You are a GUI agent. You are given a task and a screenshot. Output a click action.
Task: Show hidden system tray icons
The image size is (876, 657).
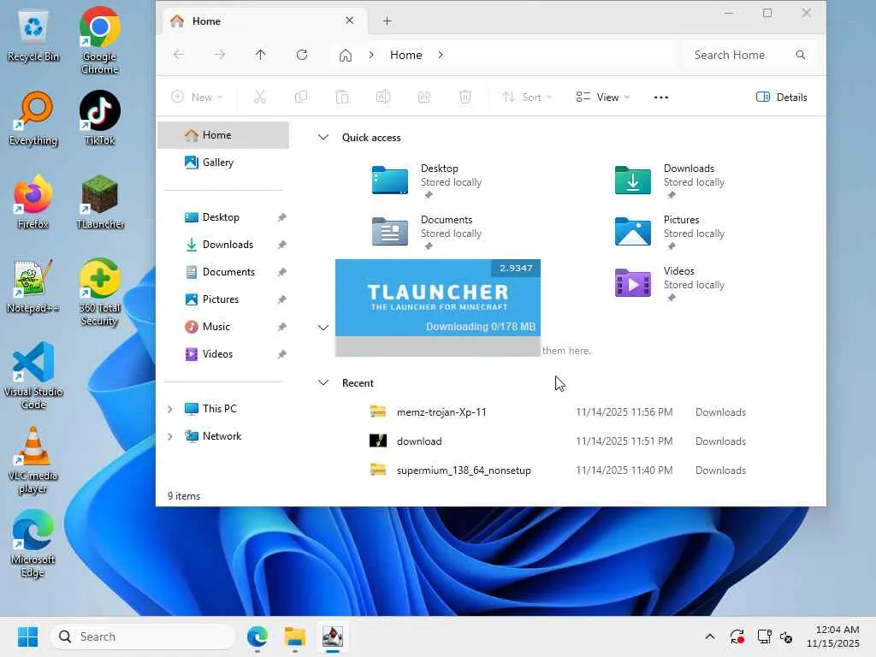click(709, 636)
